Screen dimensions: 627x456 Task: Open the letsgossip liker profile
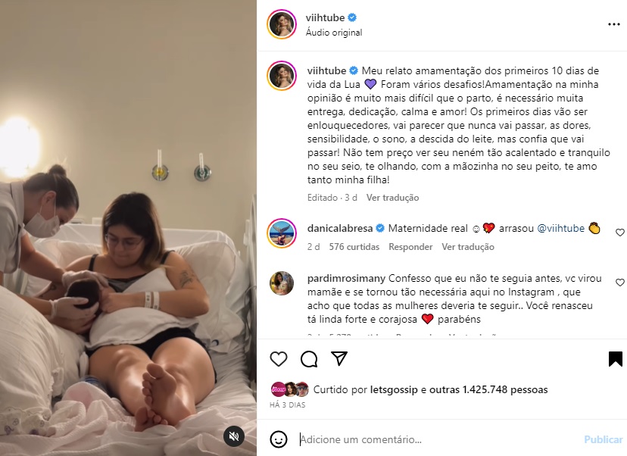pyautogui.click(x=394, y=389)
